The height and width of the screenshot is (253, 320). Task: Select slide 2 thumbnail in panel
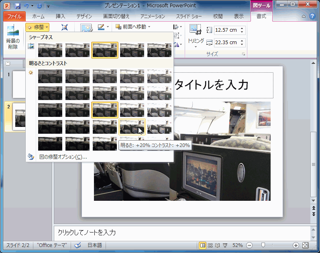click(19, 116)
